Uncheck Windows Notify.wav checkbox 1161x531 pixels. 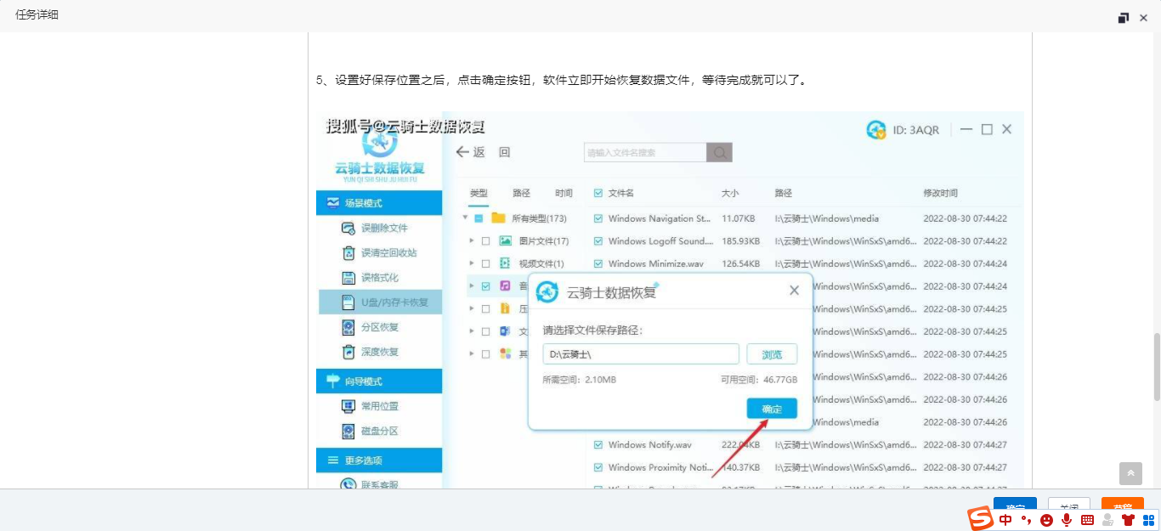click(x=598, y=444)
